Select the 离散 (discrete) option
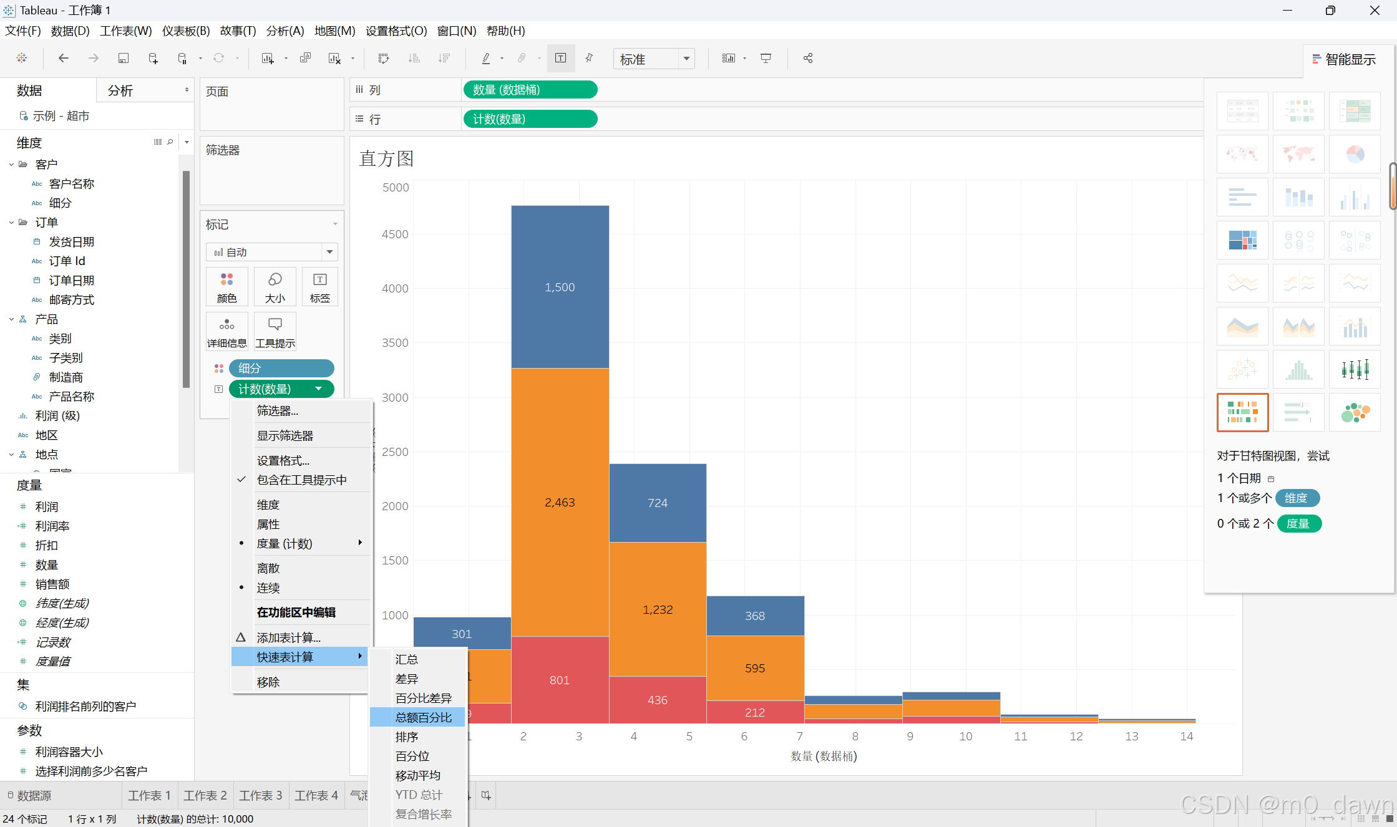This screenshot has height=827, width=1397. point(268,568)
